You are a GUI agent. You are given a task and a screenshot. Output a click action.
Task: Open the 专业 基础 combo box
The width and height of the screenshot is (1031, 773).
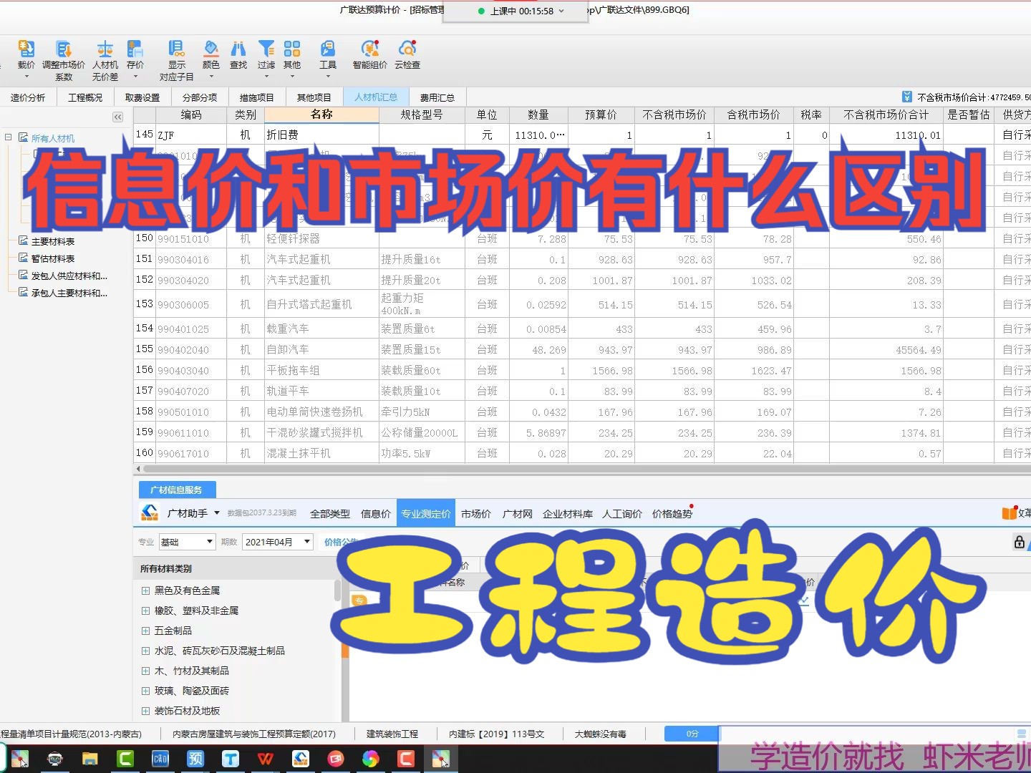(187, 542)
